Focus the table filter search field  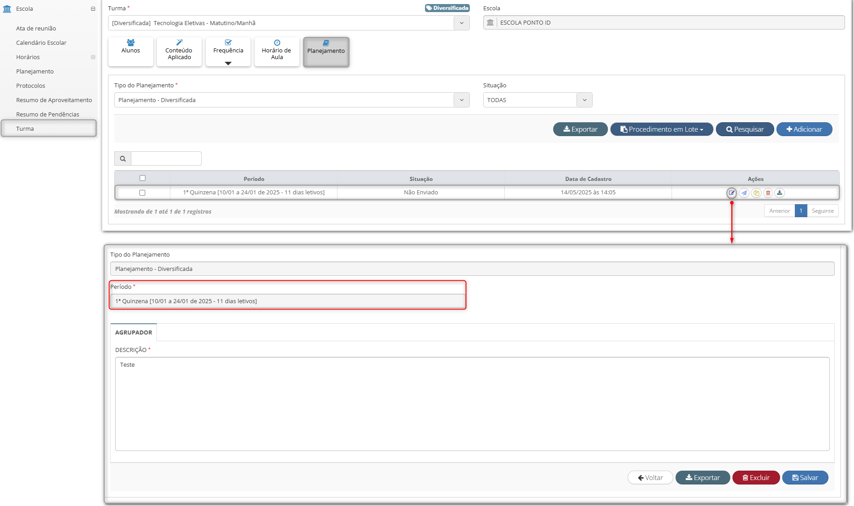(166, 159)
